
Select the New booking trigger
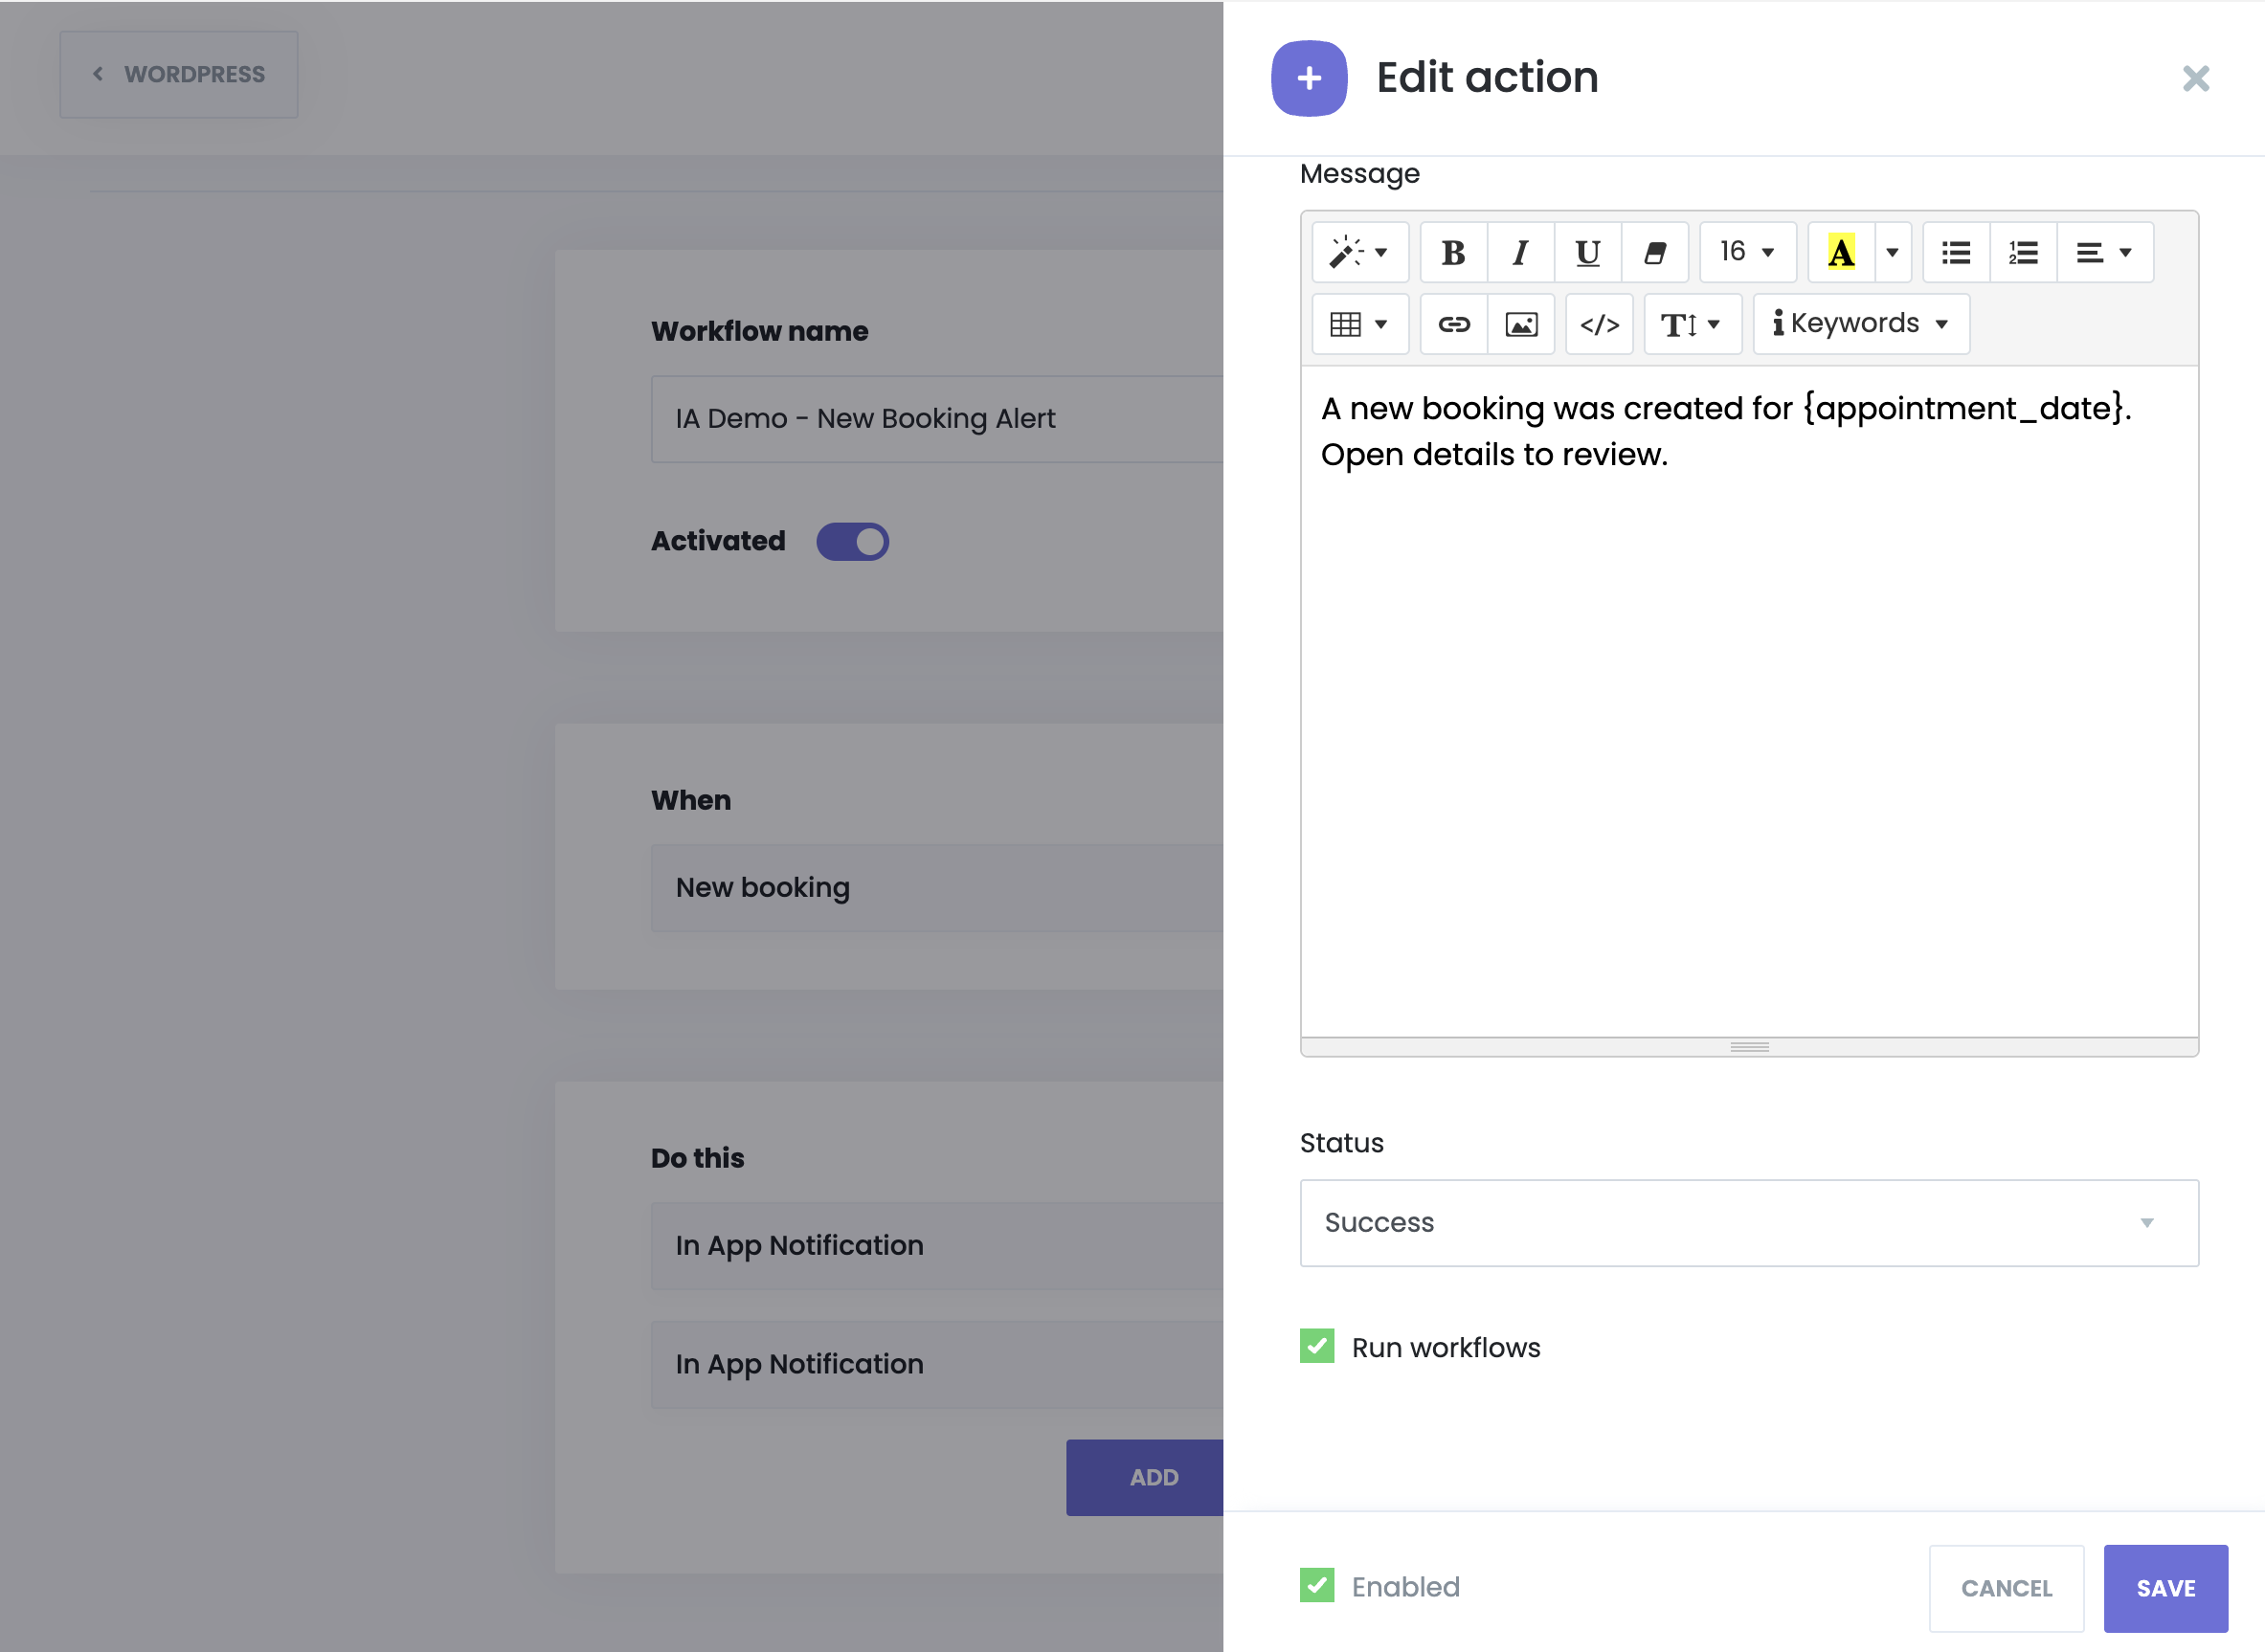[937, 888]
